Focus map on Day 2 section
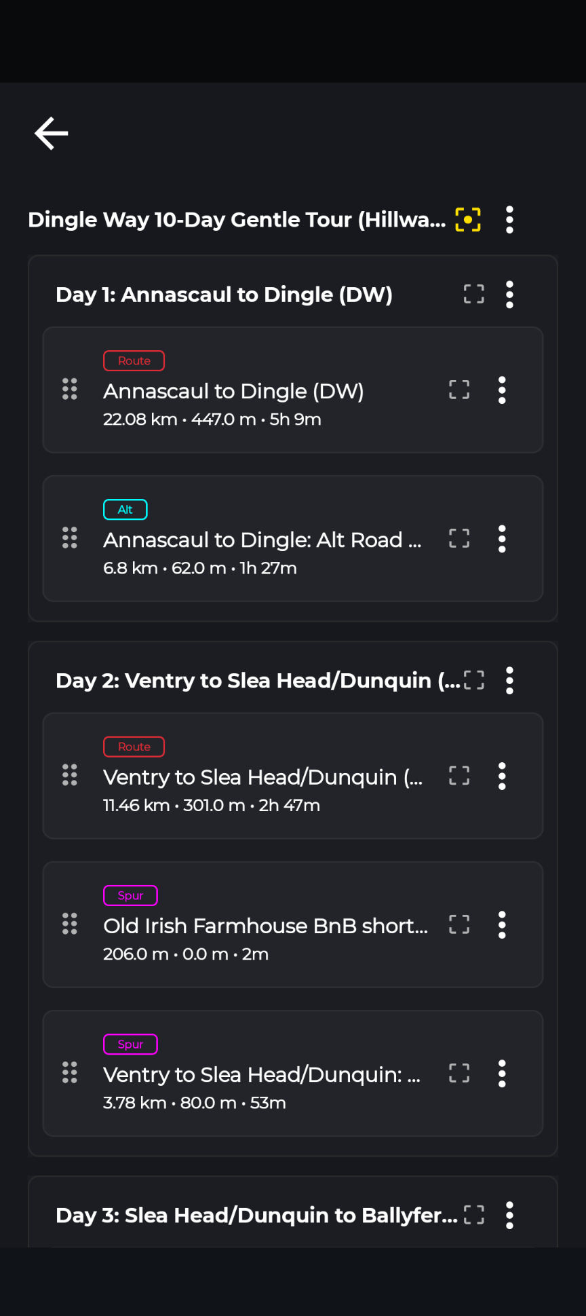This screenshot has width=586, height=1316. (x=473, y=680)
